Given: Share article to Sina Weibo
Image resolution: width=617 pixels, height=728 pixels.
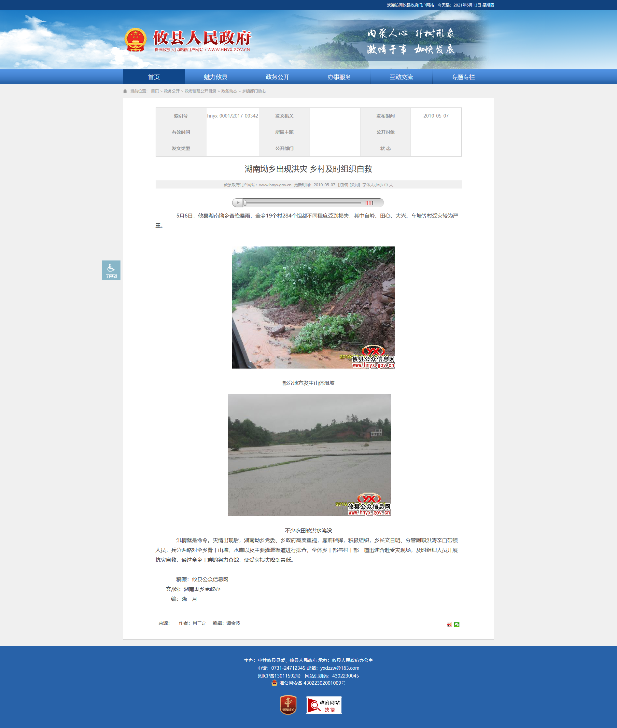Looking at the screenshot, I should [x=449, y=624].
